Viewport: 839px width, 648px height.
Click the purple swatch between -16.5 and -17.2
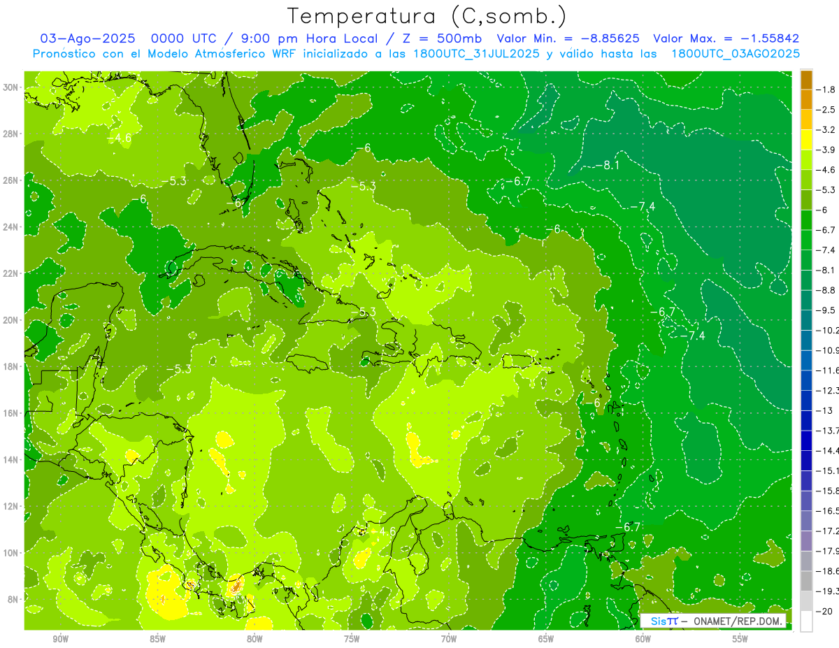(x=806, y=521)
